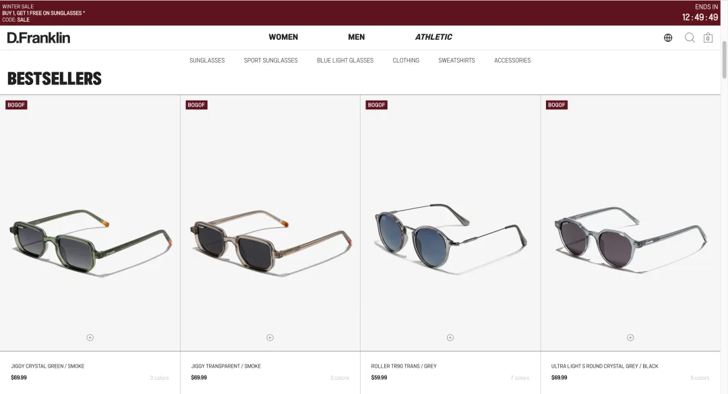Screen dimensions: 728x394
Task: Open the shopping bag cart icon
Action: (x=708, y=38)
